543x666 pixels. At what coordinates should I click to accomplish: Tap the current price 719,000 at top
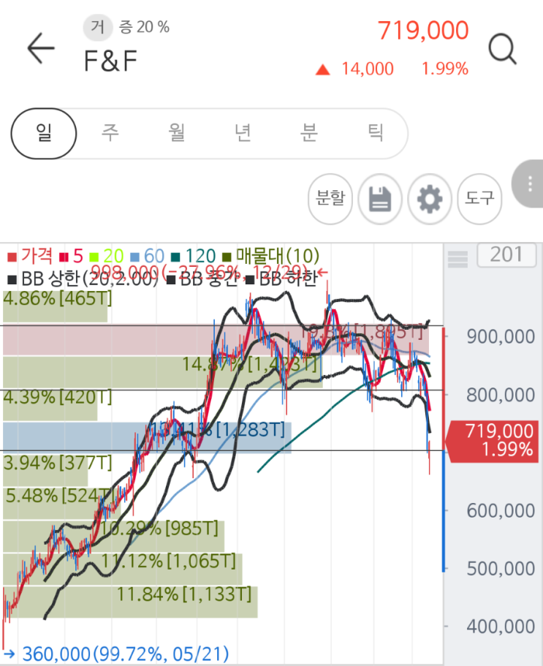click(x=423, y=31)
